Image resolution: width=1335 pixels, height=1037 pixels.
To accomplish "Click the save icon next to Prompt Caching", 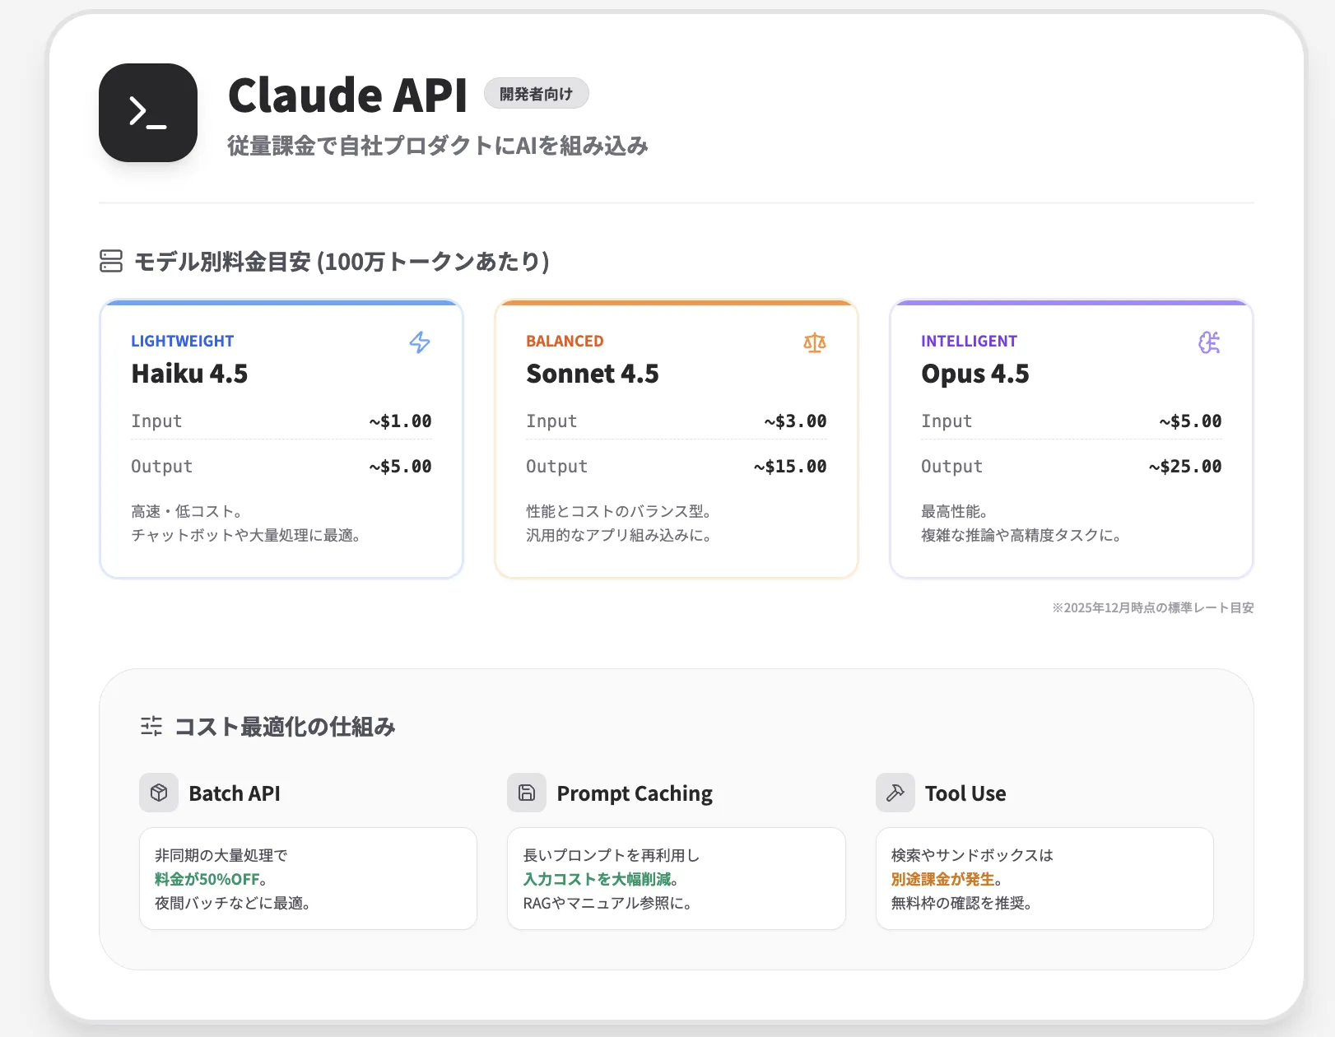I will 526,793.
